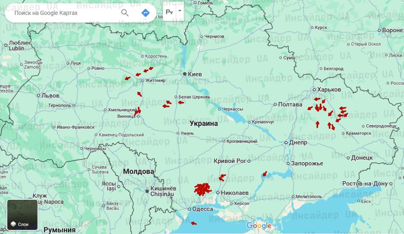Click the red arrow just left of Белая Церковь
Image resolution: width=404 pixels, height=234 pixels.
[x=181, y=102]
